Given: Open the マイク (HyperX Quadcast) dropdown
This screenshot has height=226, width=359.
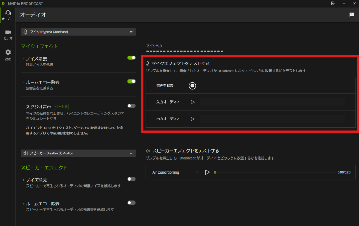Looking at the screenshot, I should 78,32.
